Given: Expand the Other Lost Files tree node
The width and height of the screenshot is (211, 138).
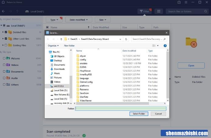Looking at the screenshot, I should click(x=3, y=39).
